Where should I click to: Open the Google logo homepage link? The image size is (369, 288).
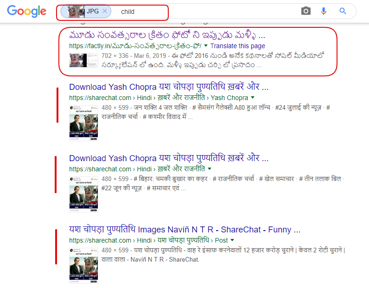[x=26, y=11]
